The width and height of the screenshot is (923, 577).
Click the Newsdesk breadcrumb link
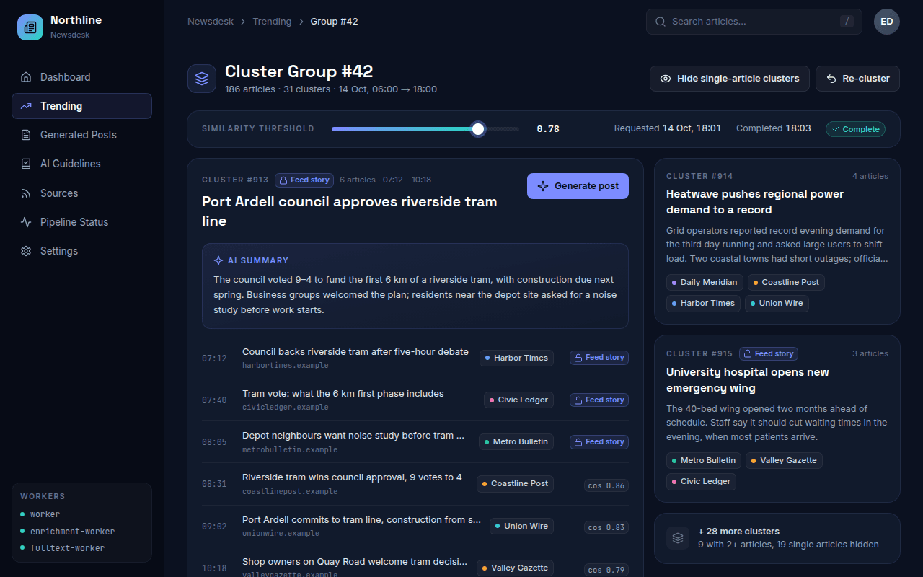(211, 22)
